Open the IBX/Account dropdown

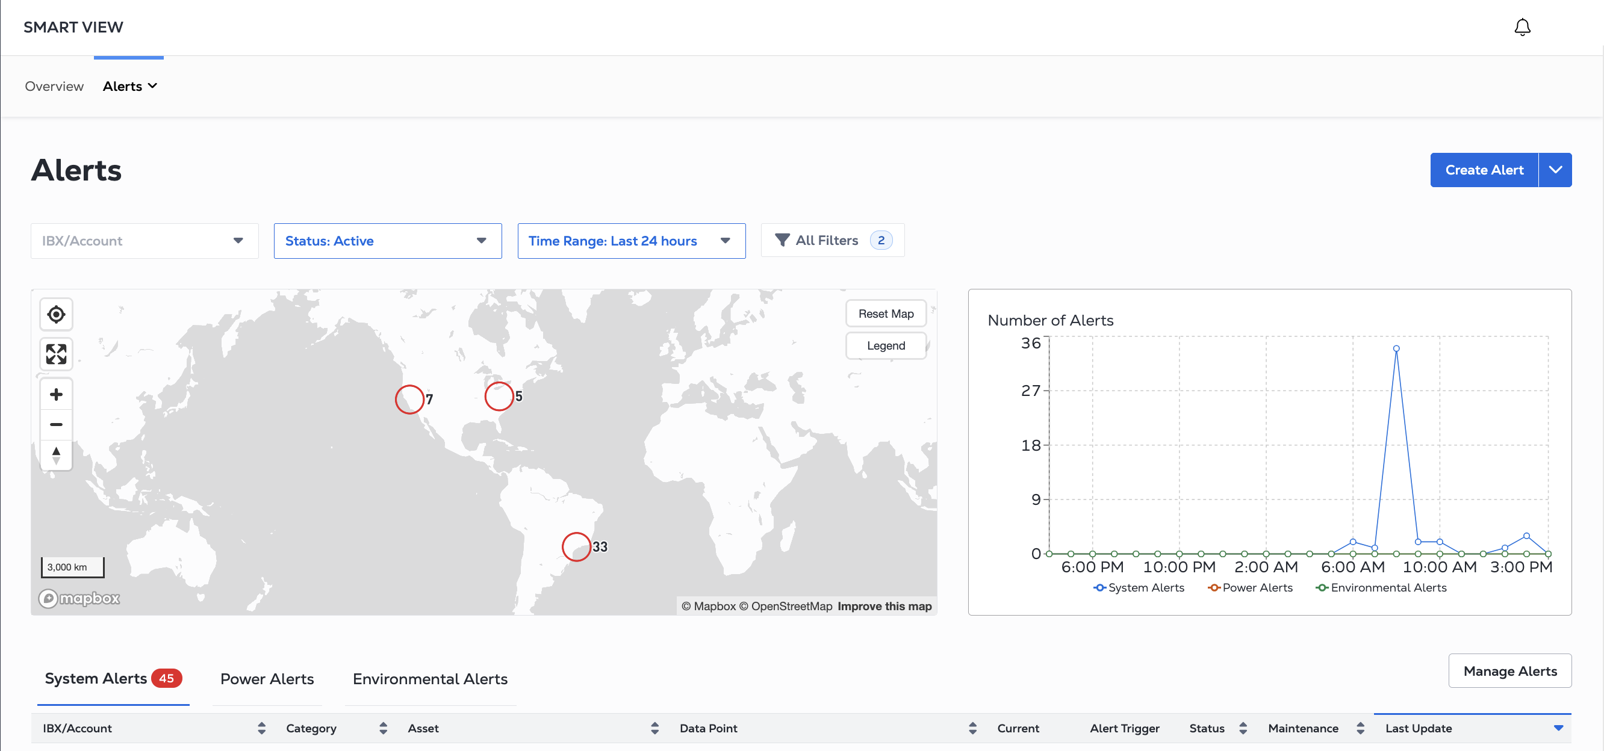coord(145,241)
